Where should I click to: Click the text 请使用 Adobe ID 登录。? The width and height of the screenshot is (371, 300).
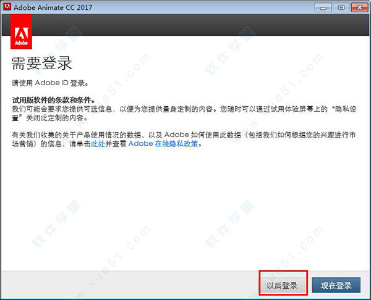coord(50,83)
